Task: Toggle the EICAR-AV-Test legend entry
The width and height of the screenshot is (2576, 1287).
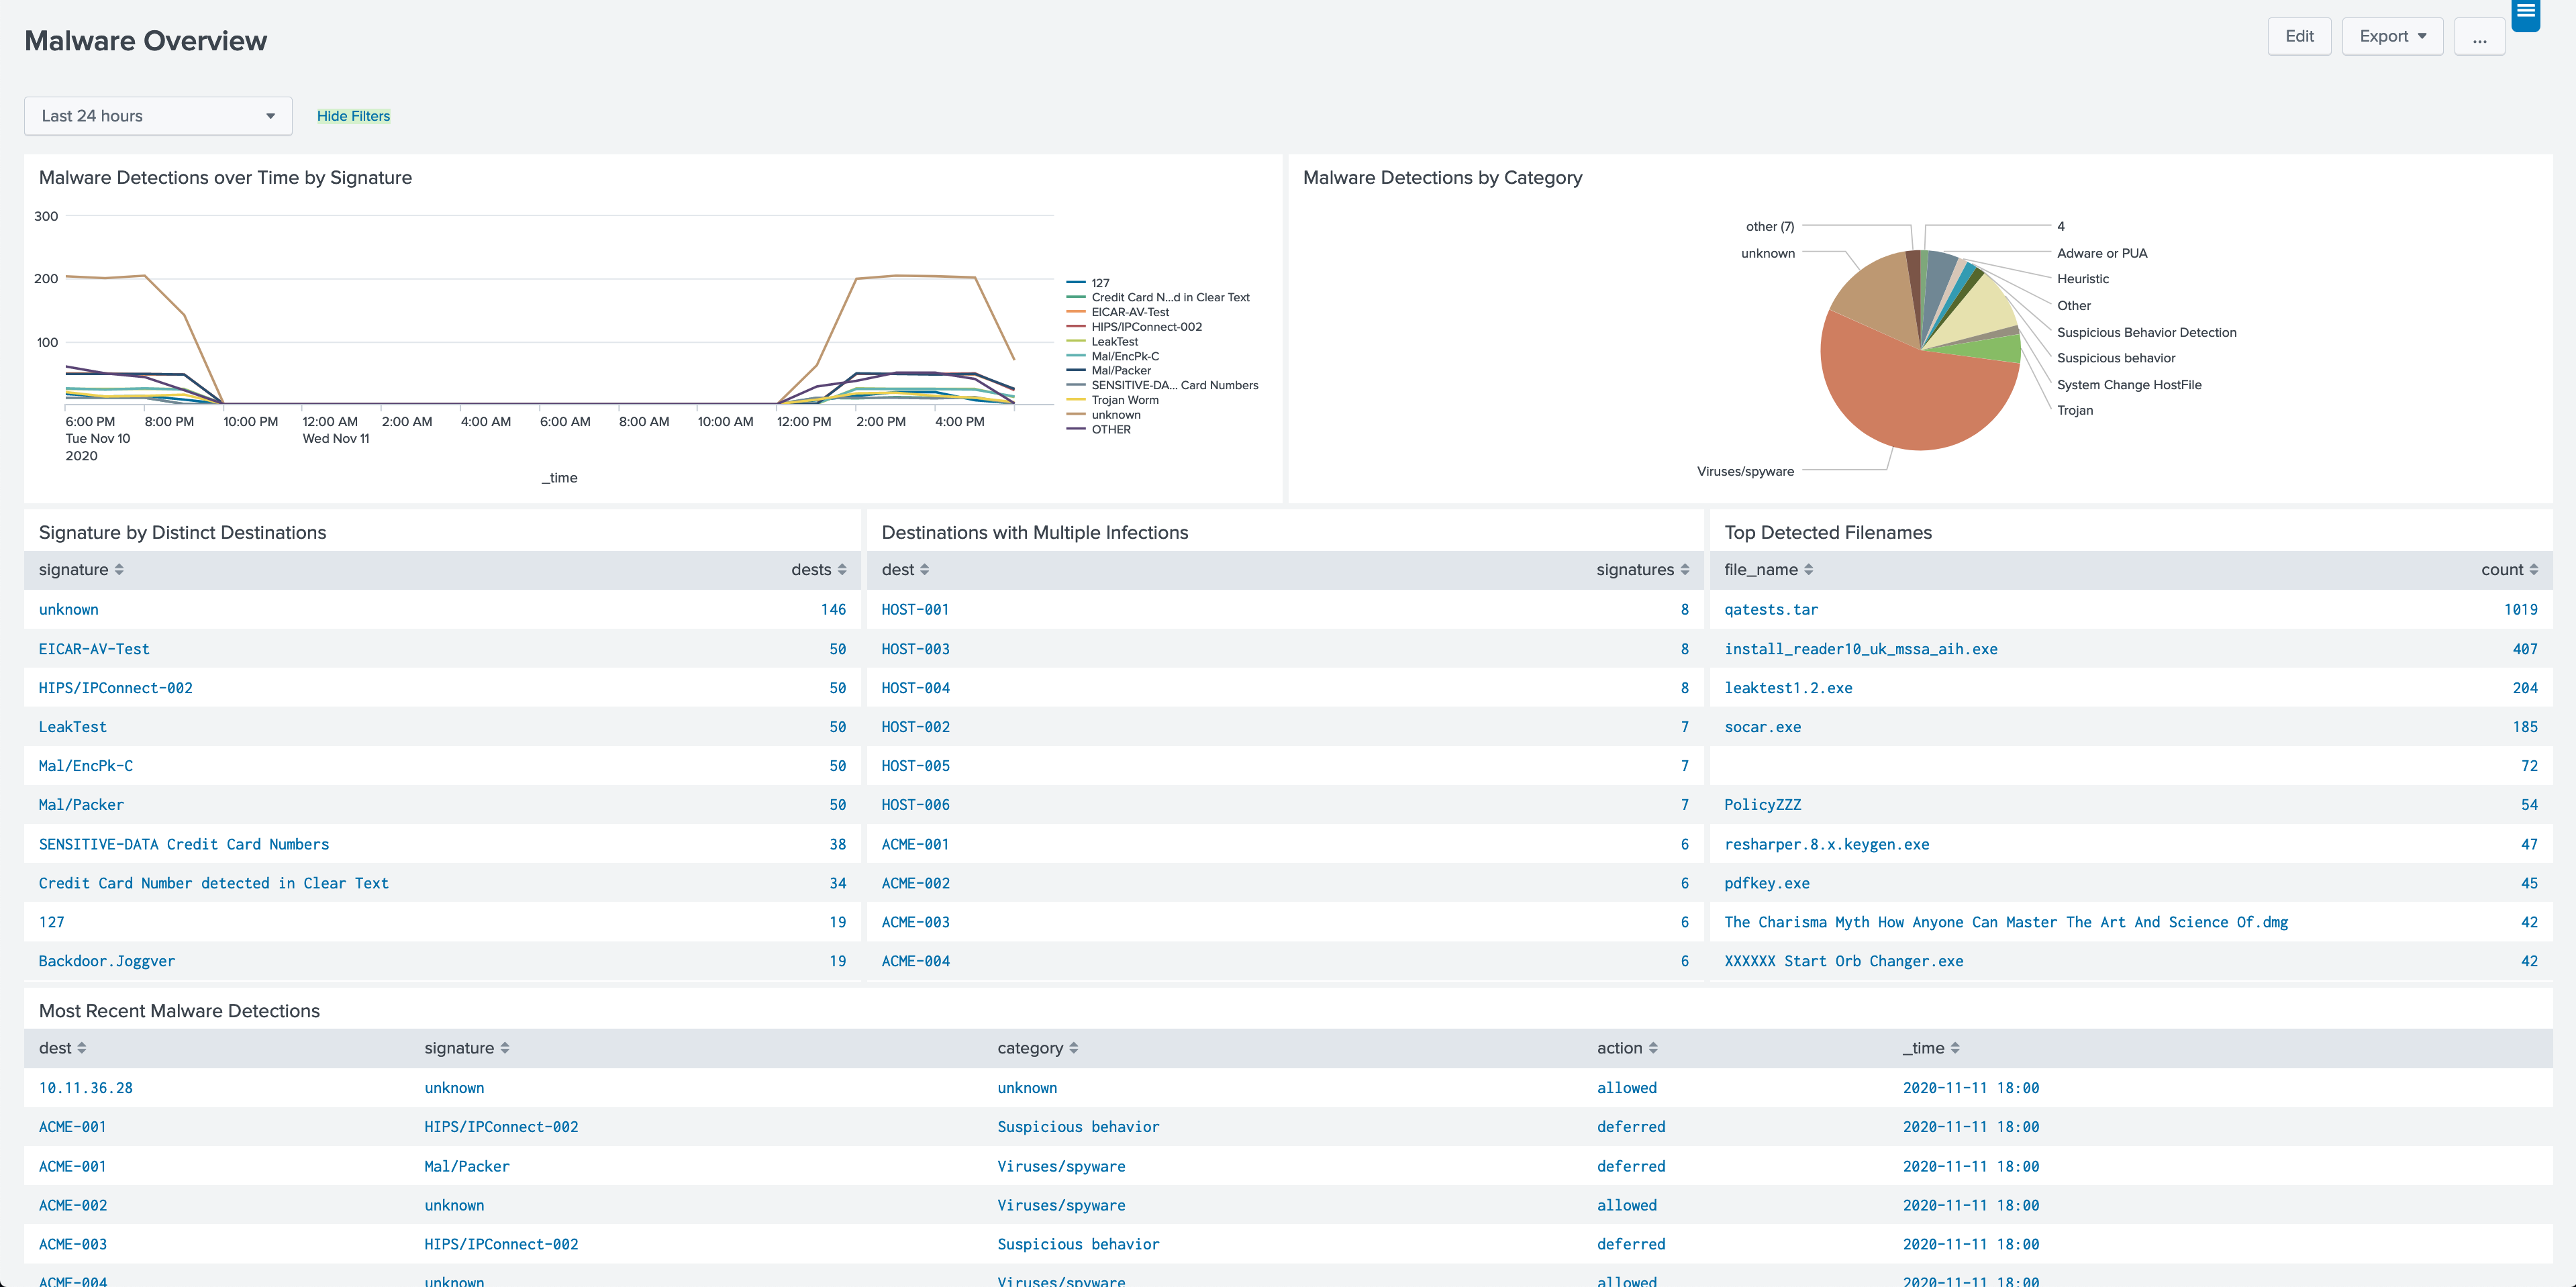Action: [1129, 312]
